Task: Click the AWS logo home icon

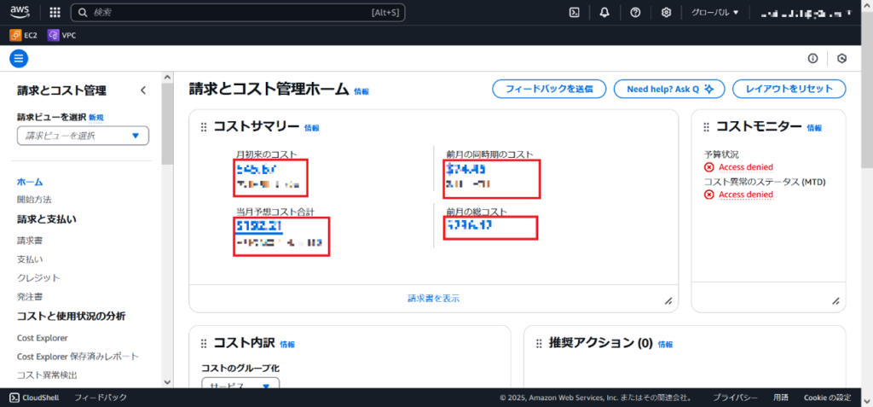Action: click(22, 13)
